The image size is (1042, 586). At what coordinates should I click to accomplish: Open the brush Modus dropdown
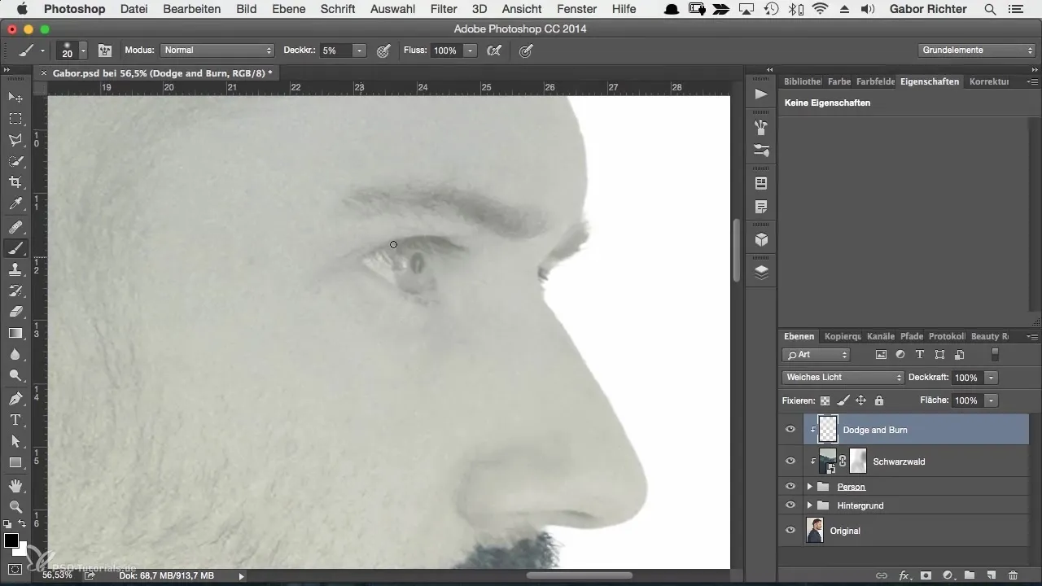pyautogui.click(x=217, y=50)
